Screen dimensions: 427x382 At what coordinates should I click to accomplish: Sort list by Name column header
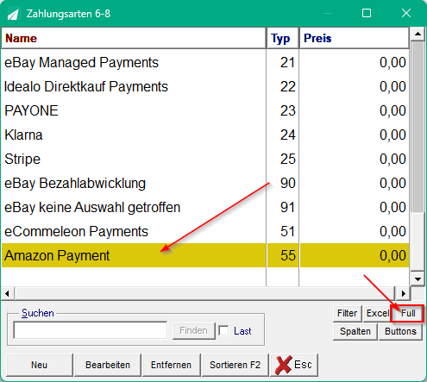[134, 38]
